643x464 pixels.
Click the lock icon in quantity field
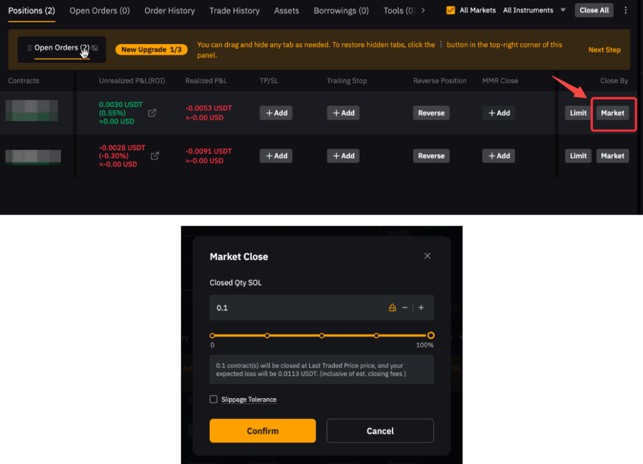392,308
